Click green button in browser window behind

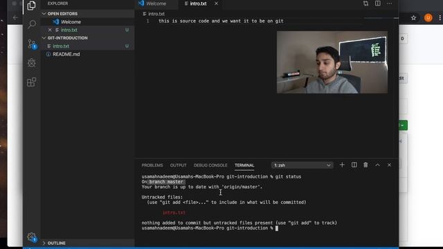403,125
